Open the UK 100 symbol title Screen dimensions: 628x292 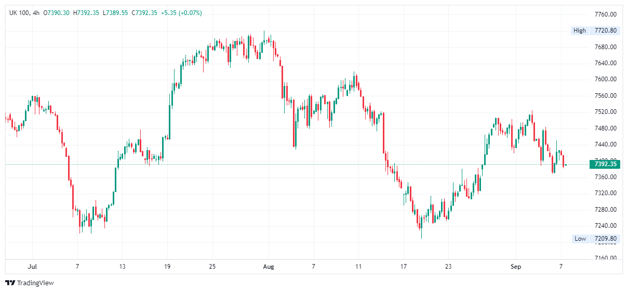[19, 12]
